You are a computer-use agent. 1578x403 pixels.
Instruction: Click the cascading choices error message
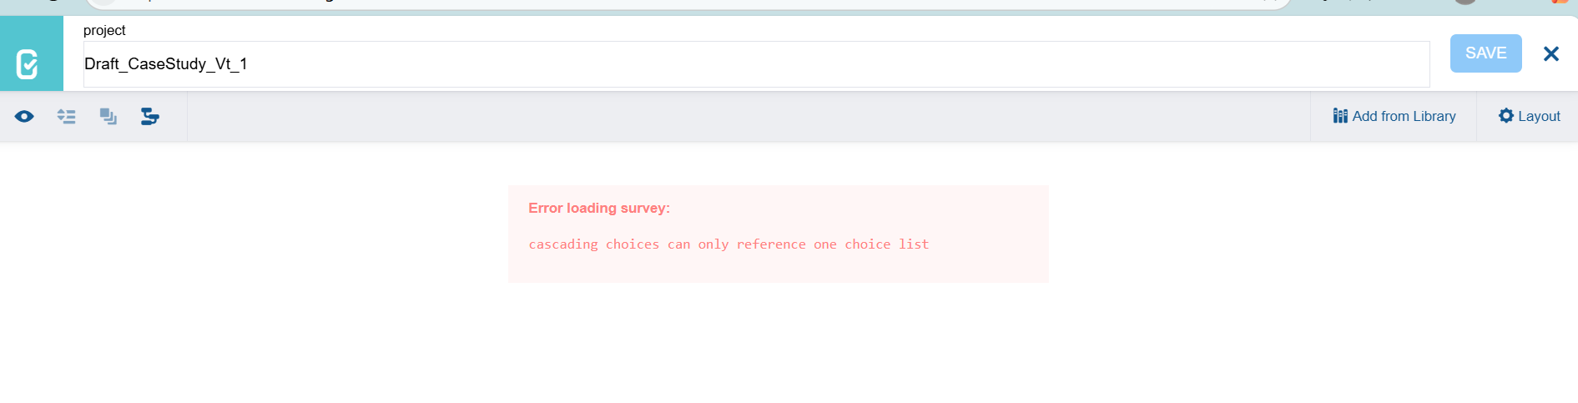pyautogui.click(x=729, y=244)
